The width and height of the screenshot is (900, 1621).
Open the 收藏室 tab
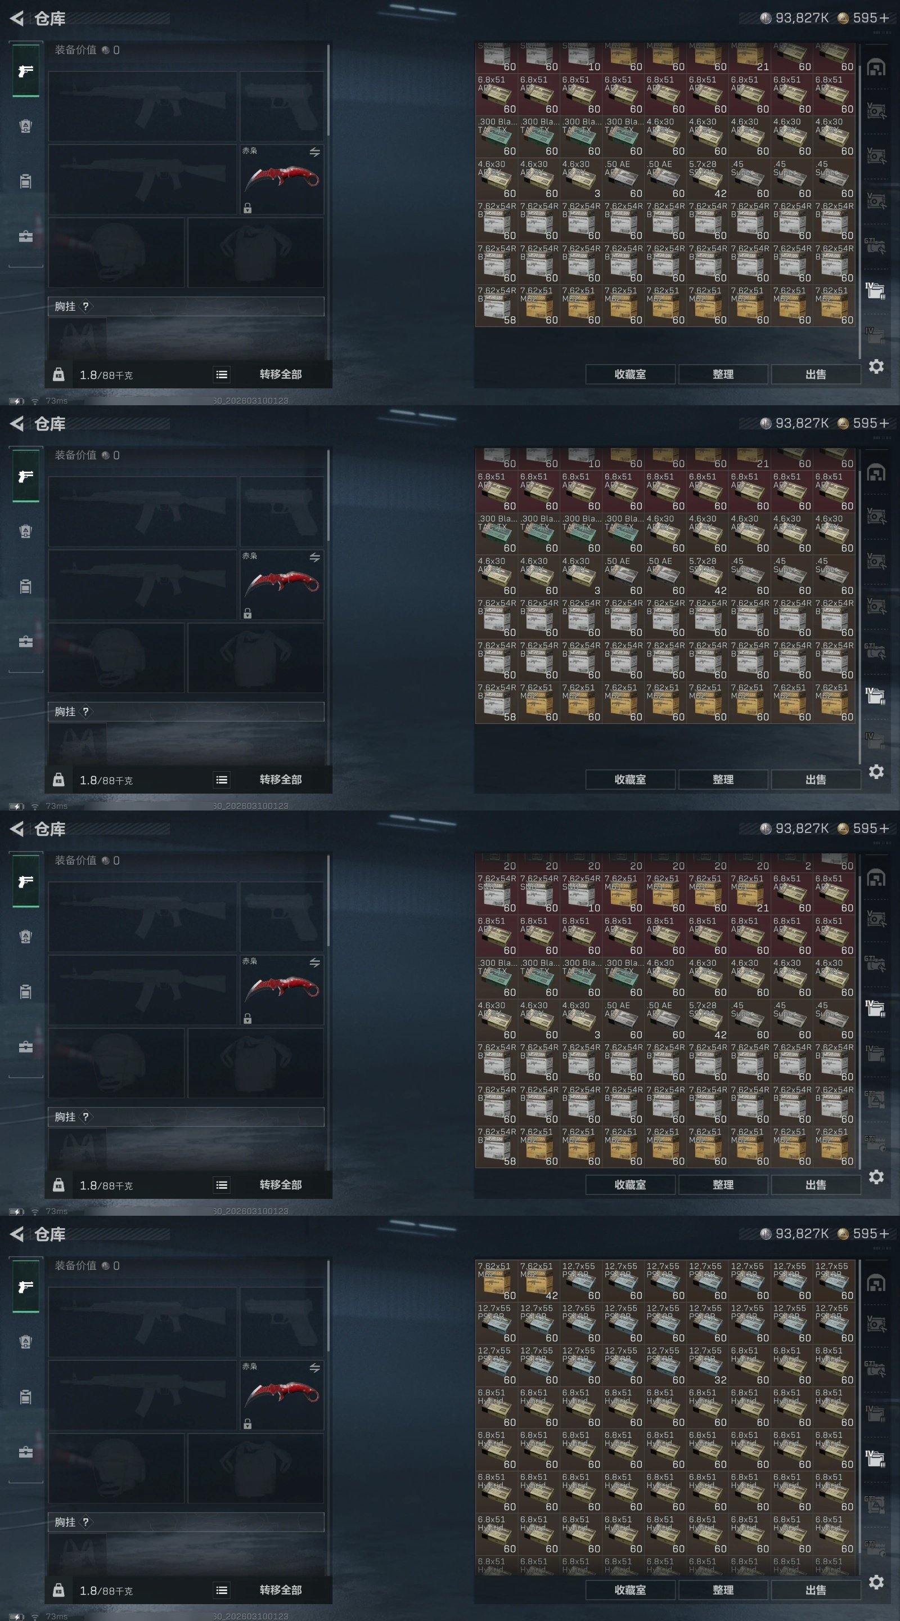630,374
